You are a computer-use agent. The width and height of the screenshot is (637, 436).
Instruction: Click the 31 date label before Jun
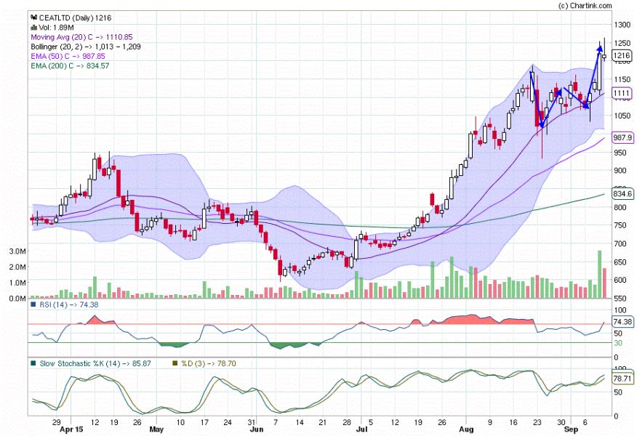coord(252,422)
